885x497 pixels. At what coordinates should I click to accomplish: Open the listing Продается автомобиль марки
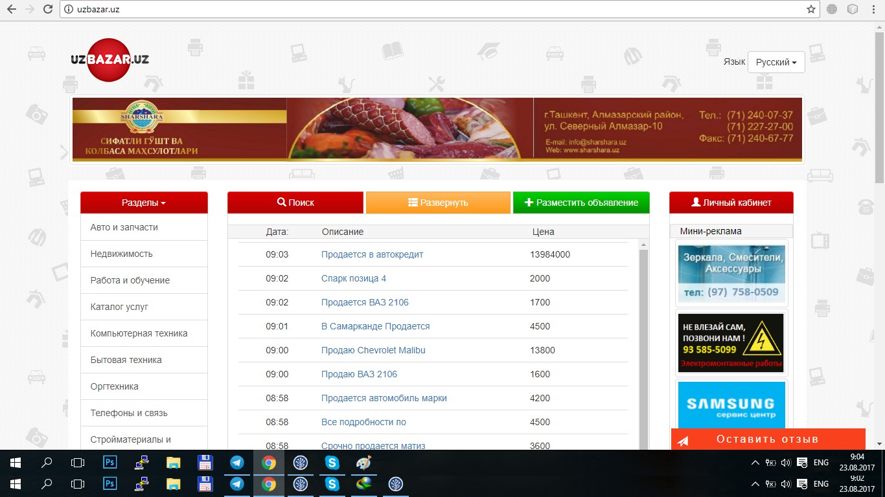[384, 398]
